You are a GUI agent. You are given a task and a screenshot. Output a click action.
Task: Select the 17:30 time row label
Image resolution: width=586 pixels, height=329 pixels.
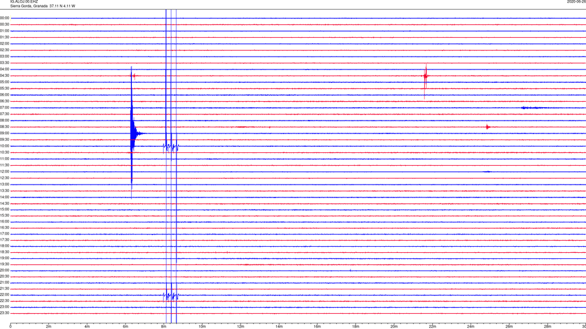(x=5, y=240)
